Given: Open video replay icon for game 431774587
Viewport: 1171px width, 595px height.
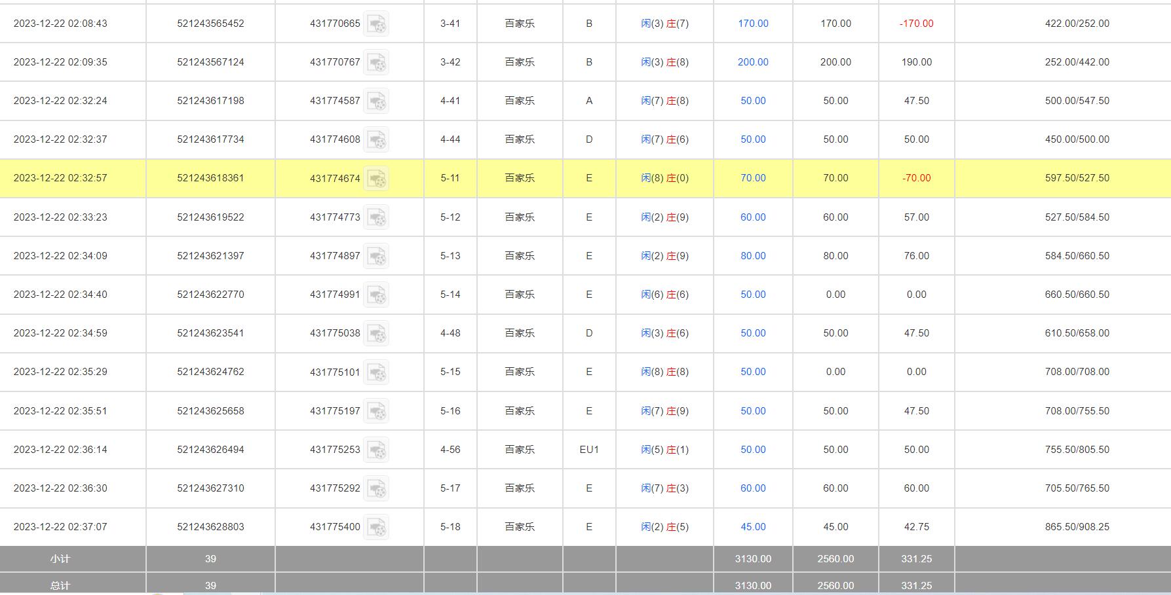Looking at the screenshot, I should point(376,101).
